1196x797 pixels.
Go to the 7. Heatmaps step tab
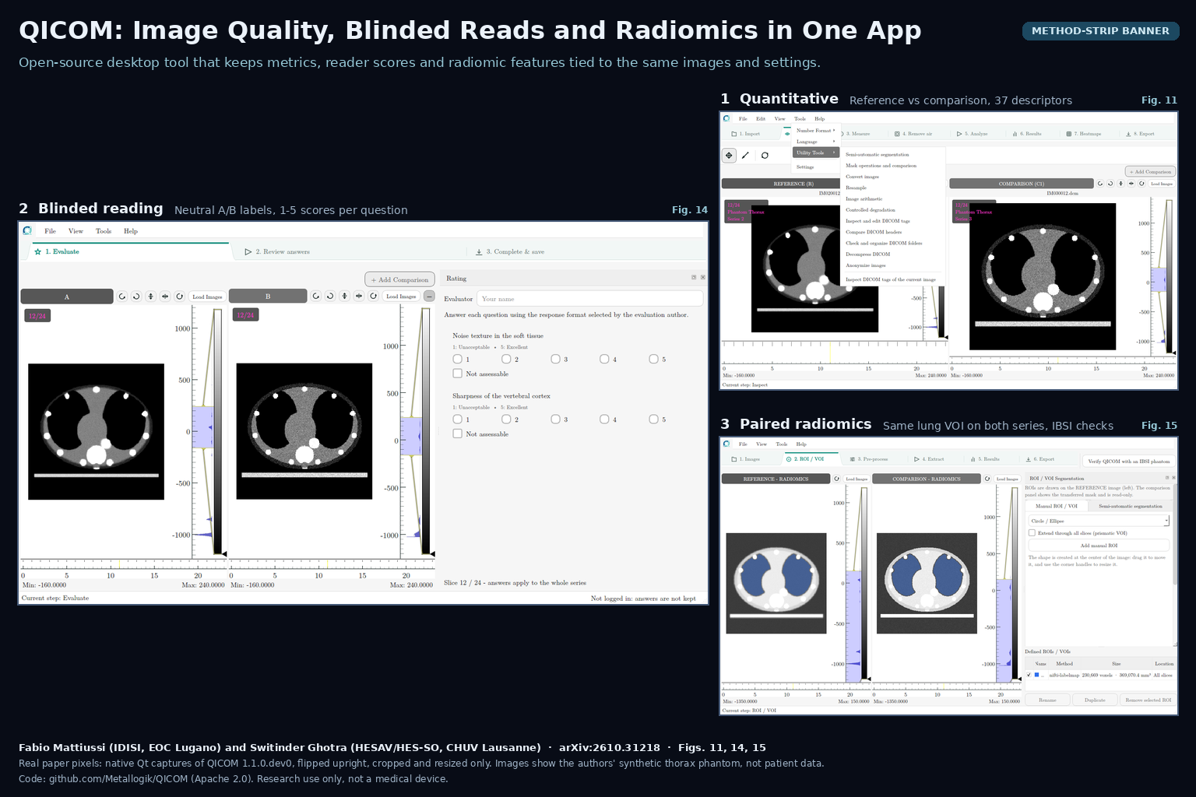coord(1084,134)
